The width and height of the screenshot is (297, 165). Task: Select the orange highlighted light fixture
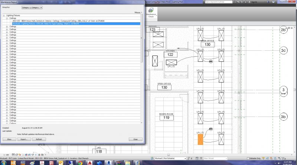click(200, 139)
